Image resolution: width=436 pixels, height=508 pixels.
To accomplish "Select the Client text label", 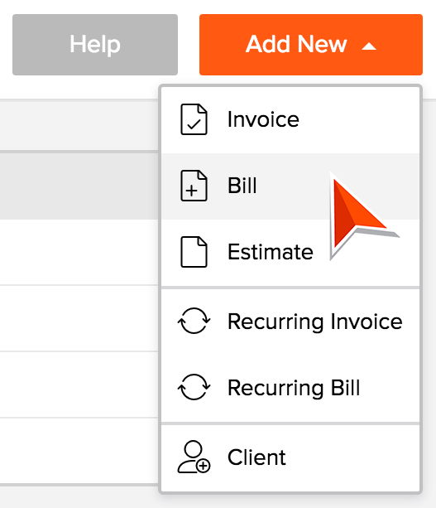I will pyautogui.click(x=256, y=457).
